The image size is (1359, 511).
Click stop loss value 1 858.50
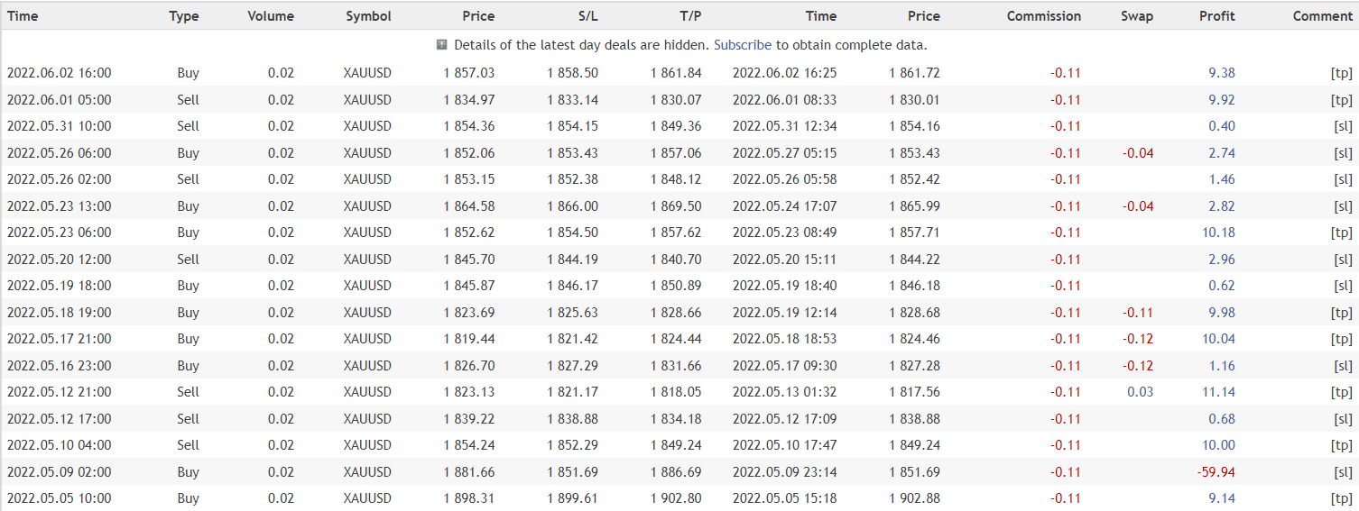pos(572,73)
